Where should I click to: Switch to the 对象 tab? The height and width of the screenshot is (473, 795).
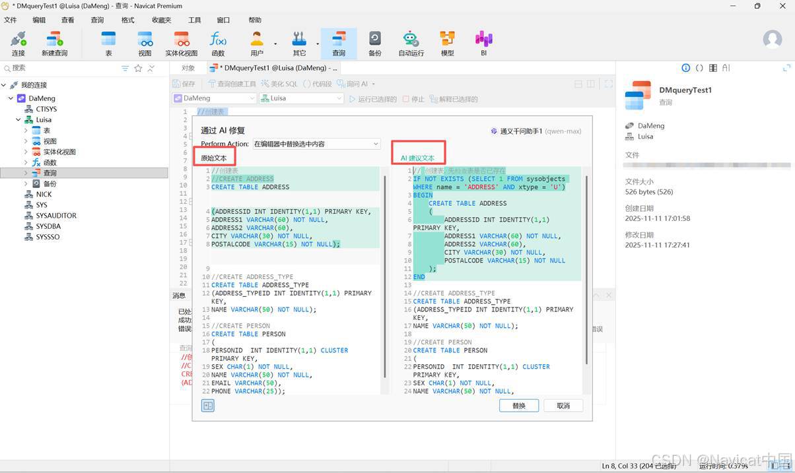pyautogui.click(x=188, y=68)
